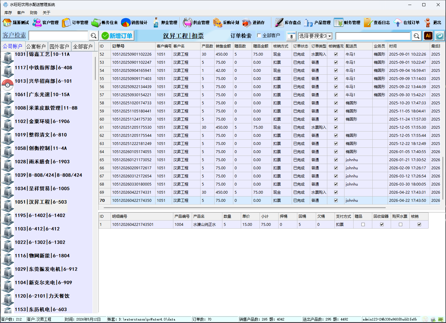Toggle 核销情况 checkbox for order 105120260422174350
The image size is (446, 323).
point(336,200)
